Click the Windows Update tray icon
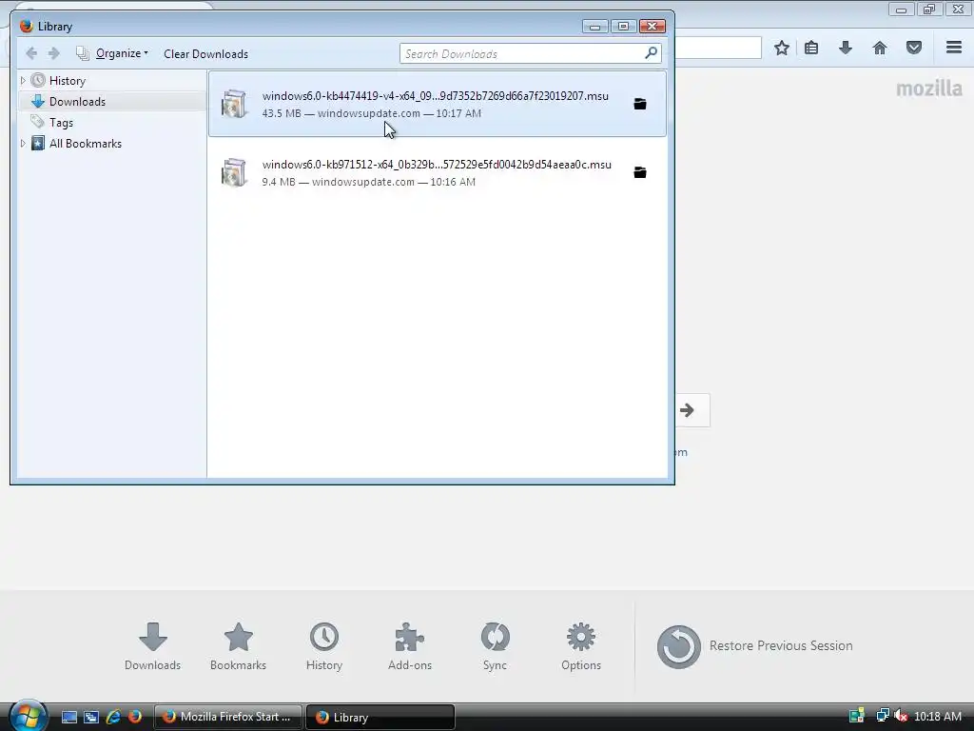This screenshot has height=731, width=974. point(857,716)
